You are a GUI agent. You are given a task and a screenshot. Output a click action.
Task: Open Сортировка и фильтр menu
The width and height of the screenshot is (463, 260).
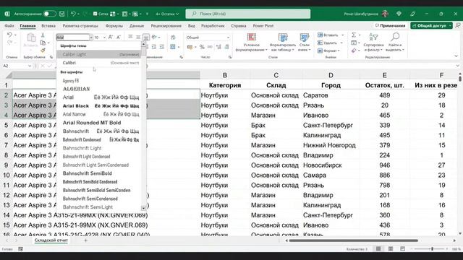373,42
